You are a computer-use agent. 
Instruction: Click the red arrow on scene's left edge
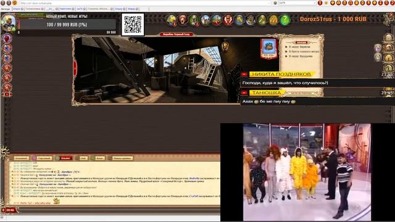coord(75,68)
